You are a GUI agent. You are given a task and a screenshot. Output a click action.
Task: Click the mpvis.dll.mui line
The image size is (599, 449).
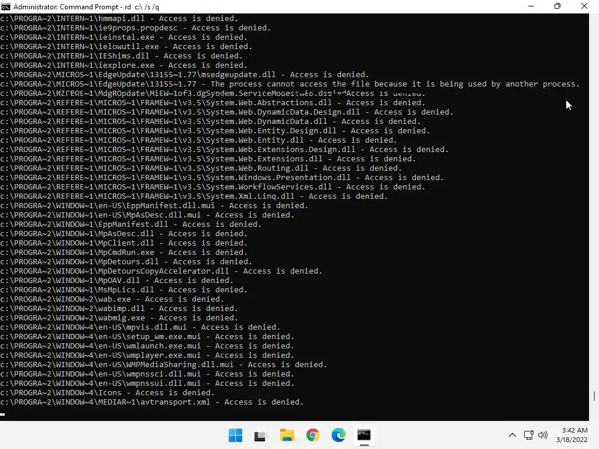tap(140, 327)
